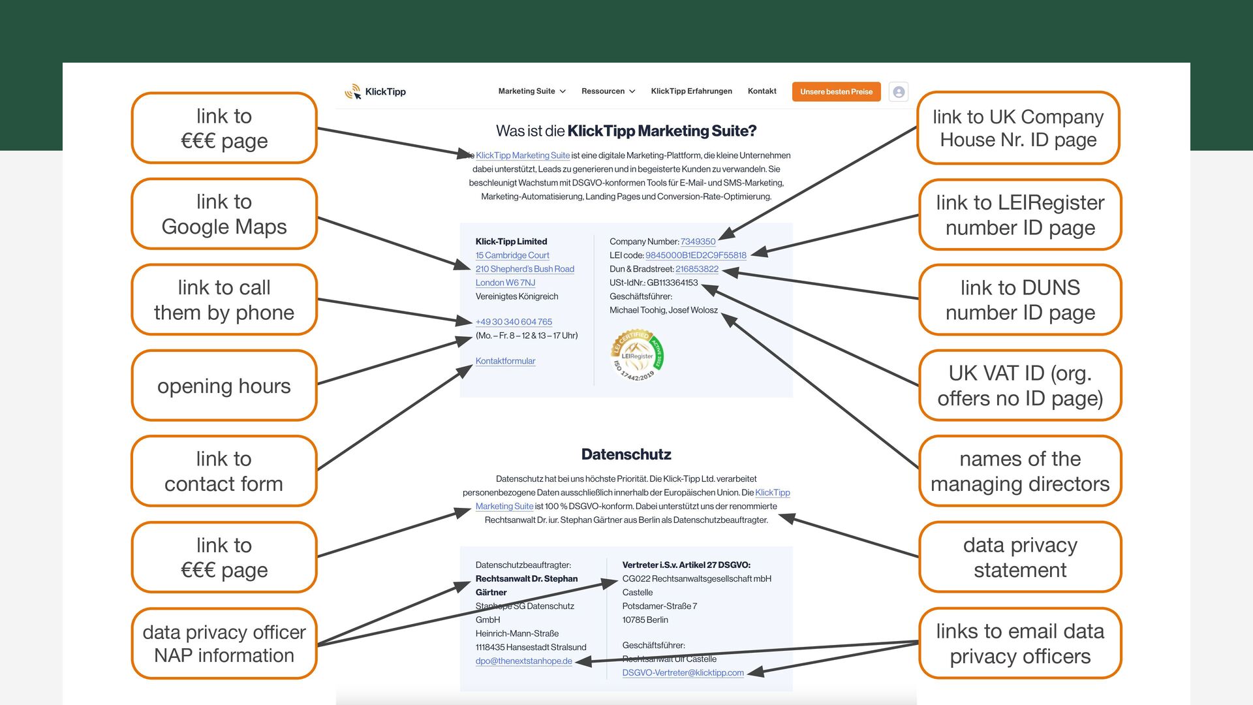Viewport: 1253px width, 705px height.
Task: Expand the Ressourcen dropdown chevron
Action: click(632, 91)
